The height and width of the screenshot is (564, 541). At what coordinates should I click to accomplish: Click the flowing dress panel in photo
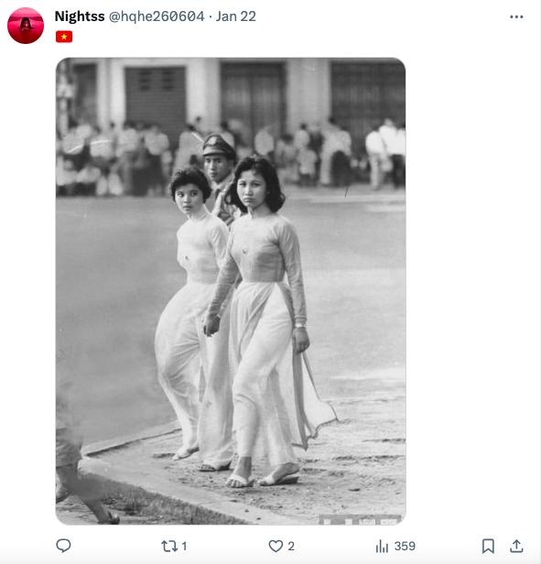[313, 399]
